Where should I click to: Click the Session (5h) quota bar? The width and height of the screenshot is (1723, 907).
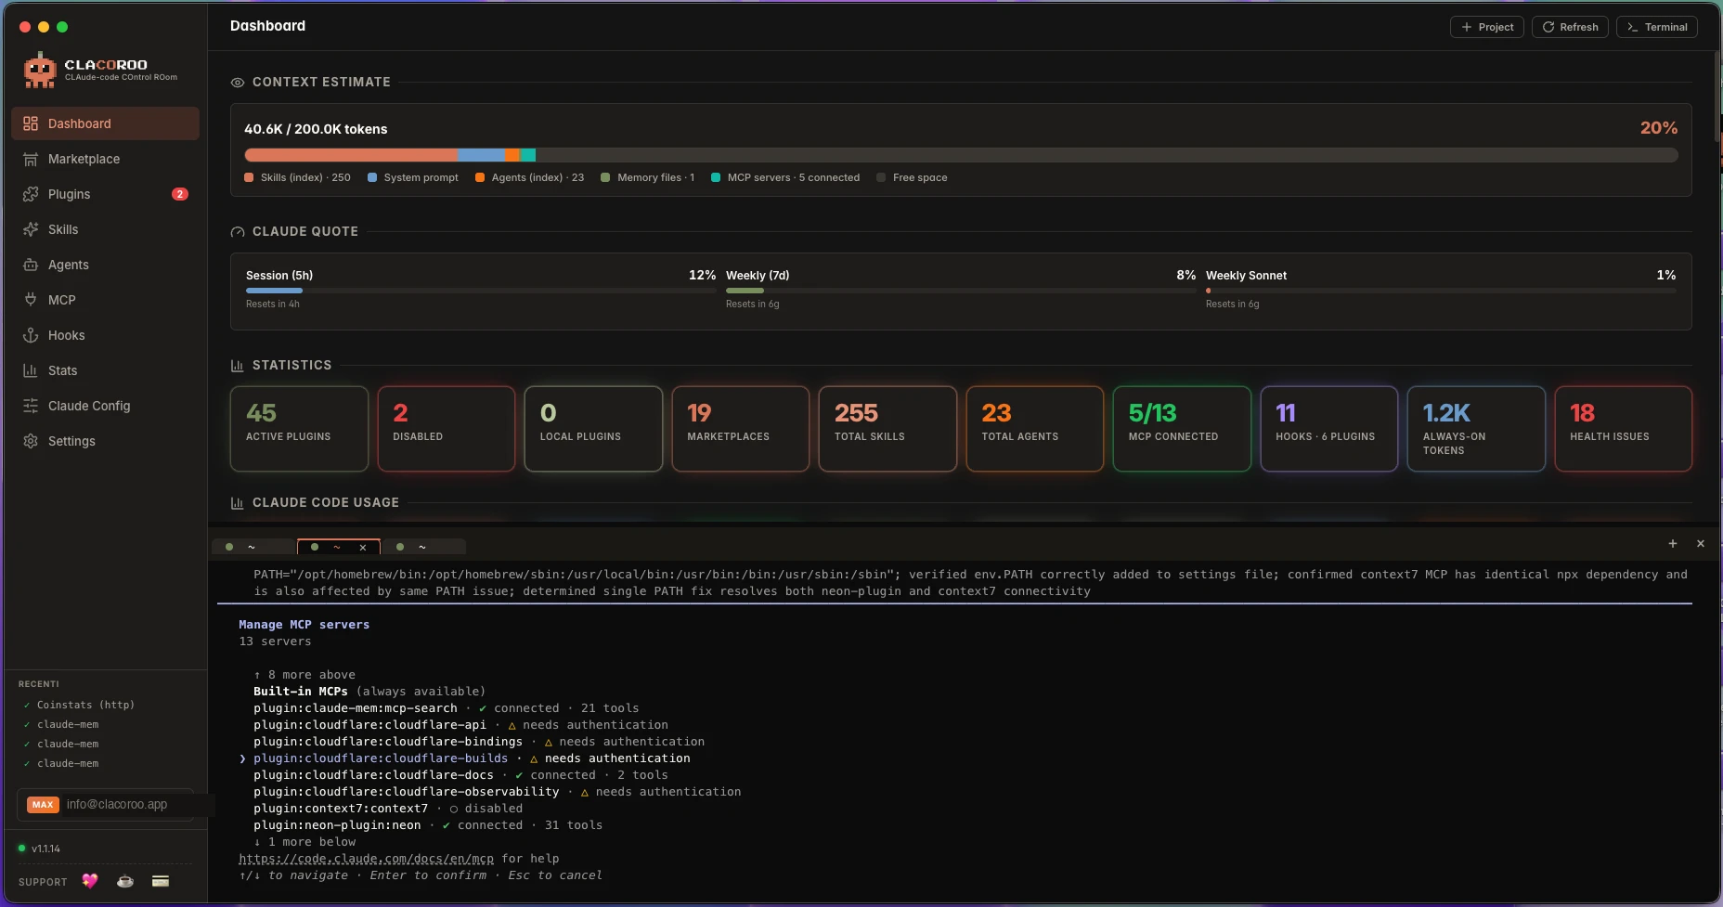[x=481, y=291]
